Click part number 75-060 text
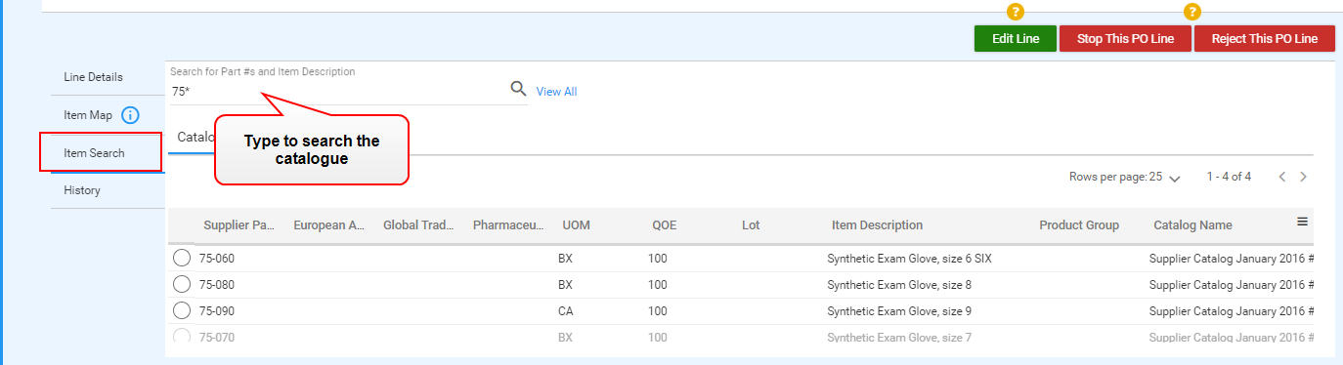 tap(217, 259)
